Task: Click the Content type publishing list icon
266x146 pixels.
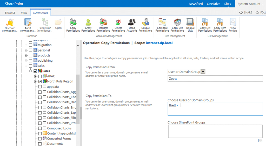Action: 45,133
